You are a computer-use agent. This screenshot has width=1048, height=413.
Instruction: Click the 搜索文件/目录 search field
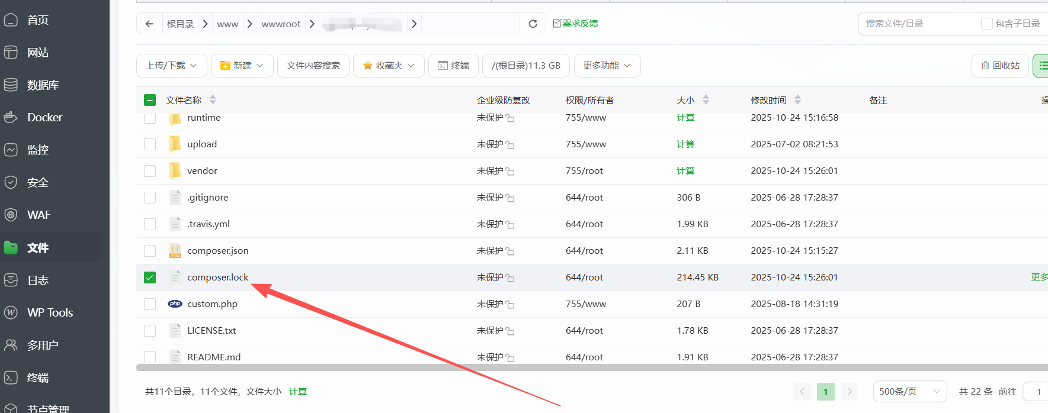917,24
